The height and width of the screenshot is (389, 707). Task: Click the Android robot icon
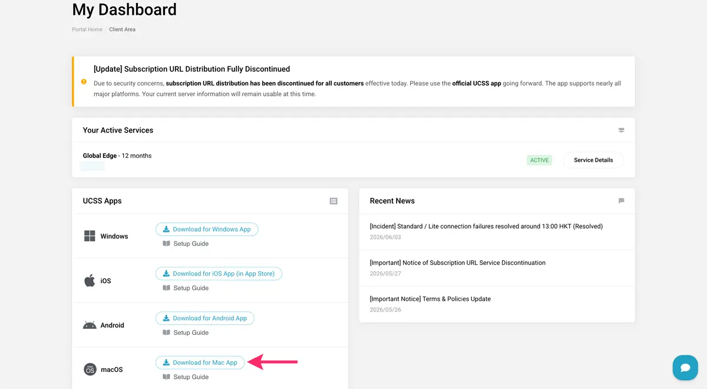pos(90,325)
